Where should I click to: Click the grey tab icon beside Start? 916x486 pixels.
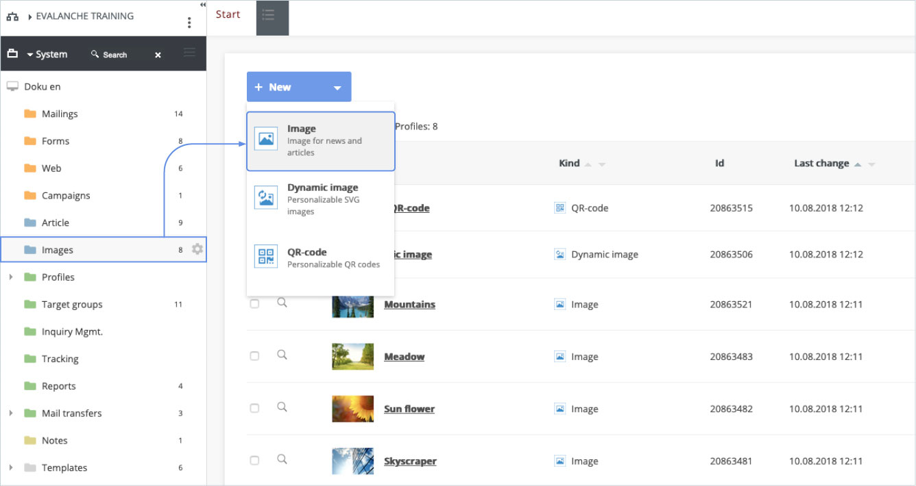coord(272,18)
